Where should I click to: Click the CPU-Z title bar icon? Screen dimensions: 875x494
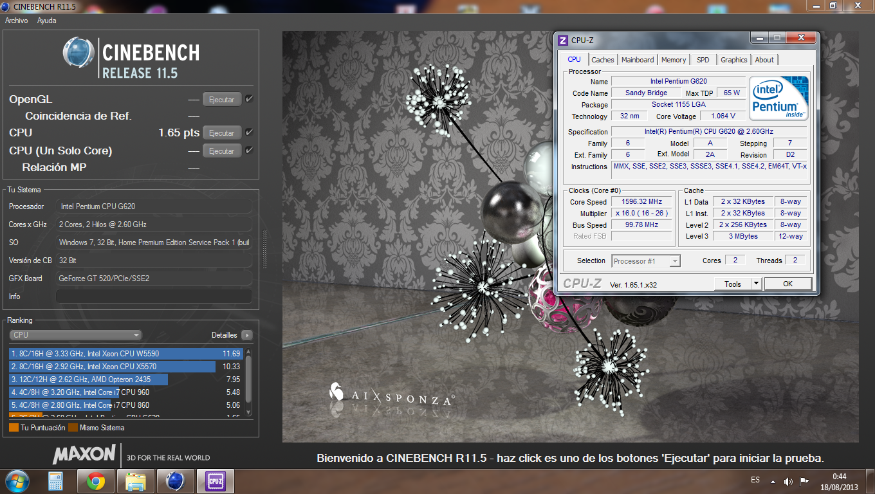point(563,40)
